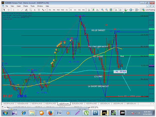
Task: Click the chart shift triangle marker
Action: pos(123,13)
